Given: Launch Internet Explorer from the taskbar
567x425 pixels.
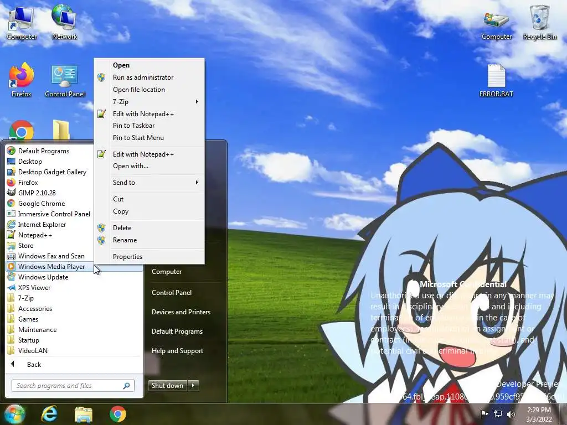Looking at the screenshot, I should [x=49, y=414].
